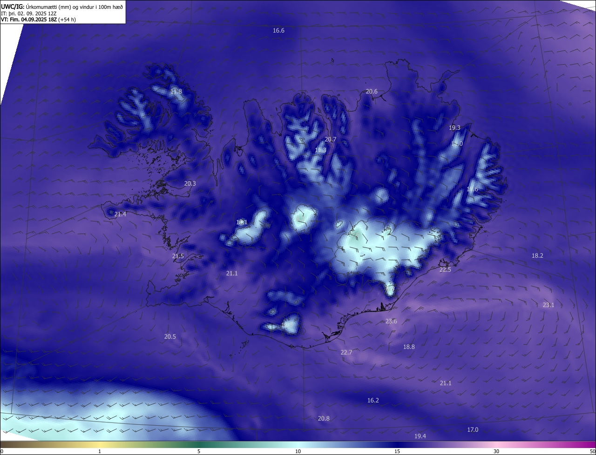Click the 22.7 value label
The height and width of the screenshot is (455, 596).
pos(346,352)
